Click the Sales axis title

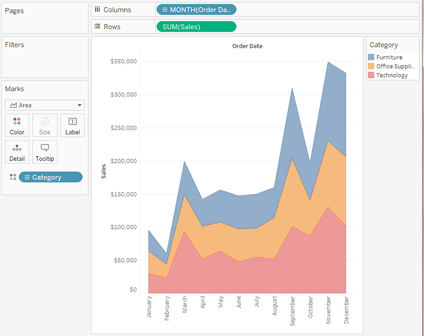tap(103, 172)
